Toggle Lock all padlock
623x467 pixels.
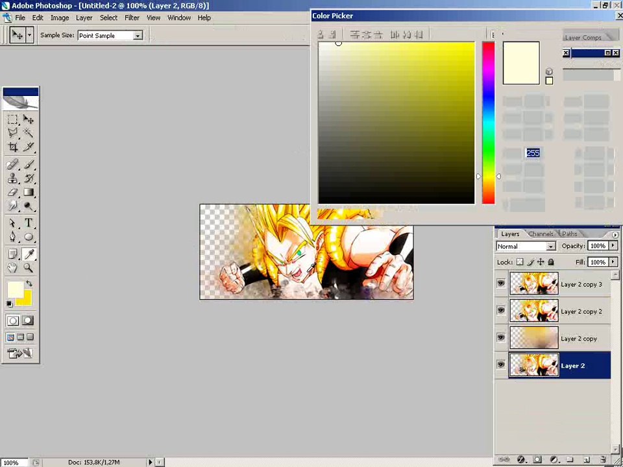(x=551, y=262)
